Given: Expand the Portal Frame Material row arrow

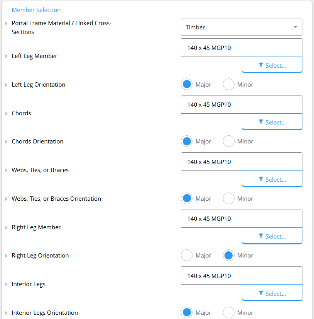Looking at the screenshot, I should click(6, 24).
